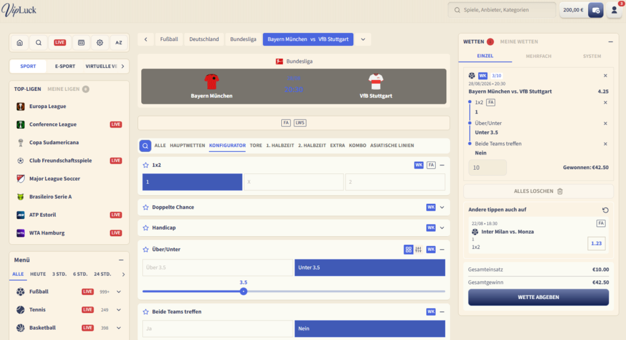This screenshot has width=626, height=340.
Task: Expand the Handicap market
Action: point(442,228)
